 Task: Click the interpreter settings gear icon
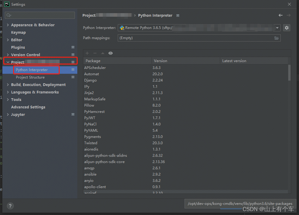[287, 28]
